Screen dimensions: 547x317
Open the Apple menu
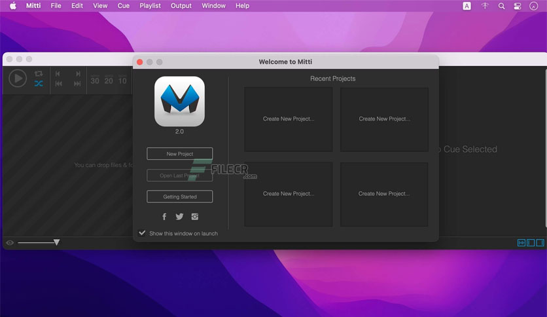coord(13,6)
